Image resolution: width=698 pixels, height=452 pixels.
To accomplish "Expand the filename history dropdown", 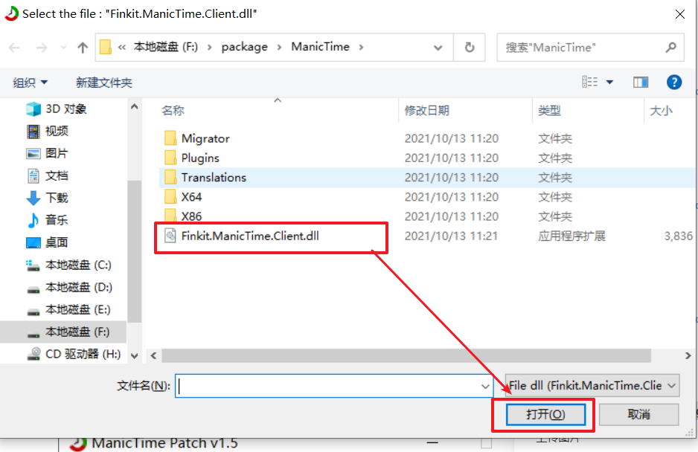I will pyautogui.click(x=486, y=386).
